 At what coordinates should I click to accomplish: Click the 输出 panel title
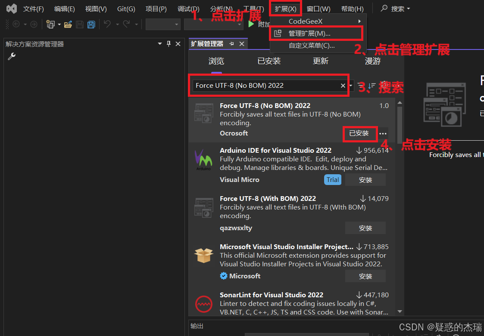197,326
